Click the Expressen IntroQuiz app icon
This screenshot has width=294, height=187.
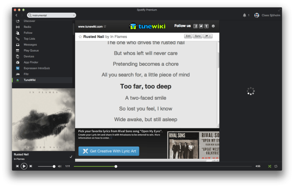coord(18,68)
